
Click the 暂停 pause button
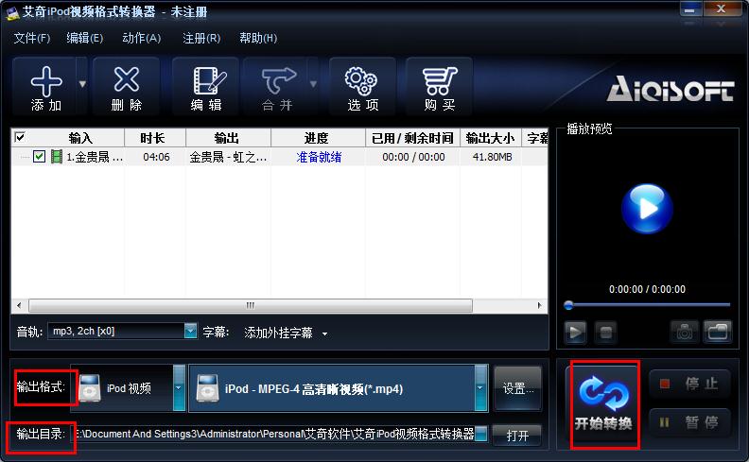pos(689,422)
